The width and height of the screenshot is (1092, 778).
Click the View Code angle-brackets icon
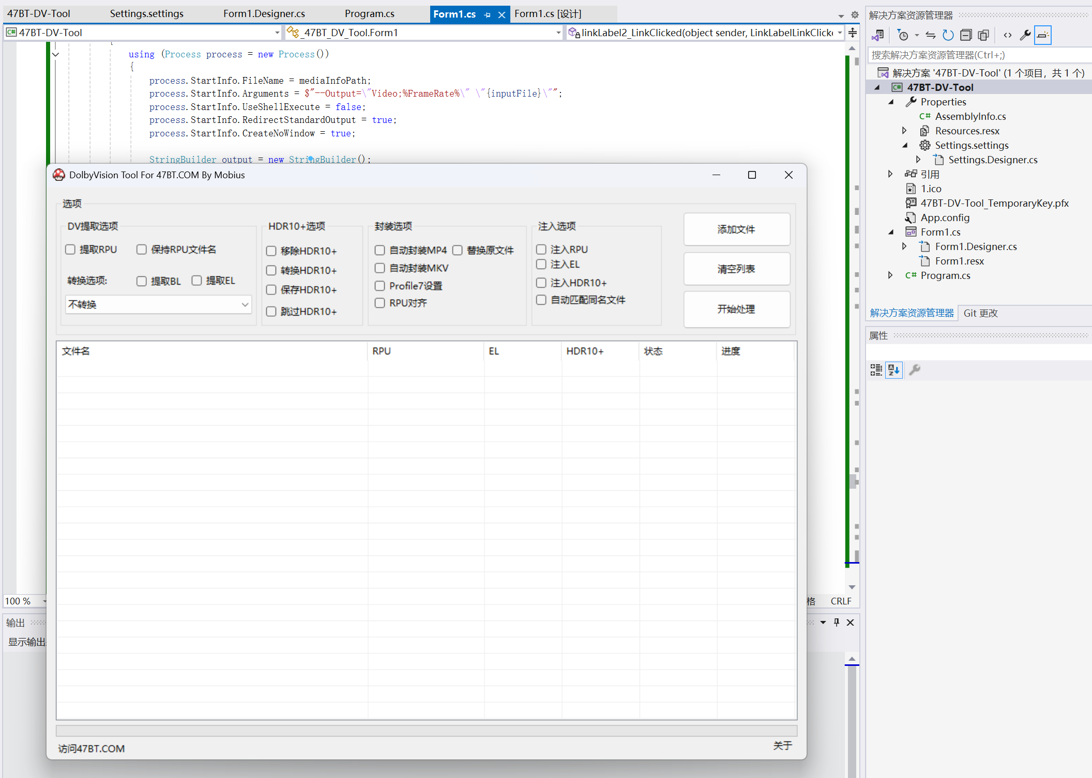(x=1007, y=35)
